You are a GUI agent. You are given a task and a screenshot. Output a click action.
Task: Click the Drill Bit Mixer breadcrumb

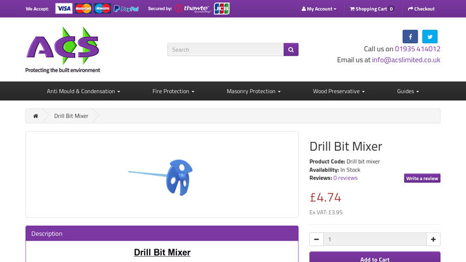click(x=71, y=116)
